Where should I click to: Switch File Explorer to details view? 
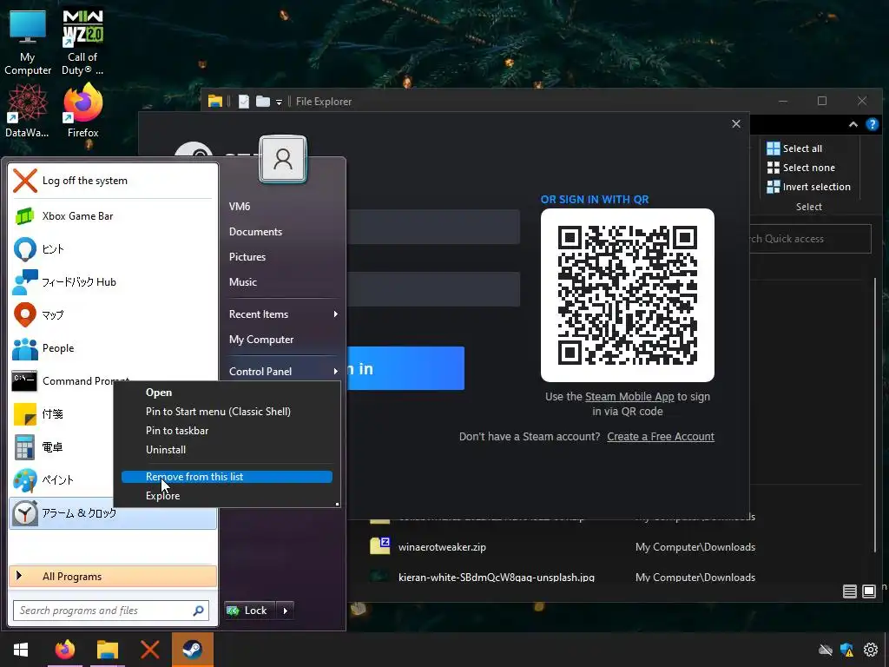pyautogui.click(x=849, y=591)
